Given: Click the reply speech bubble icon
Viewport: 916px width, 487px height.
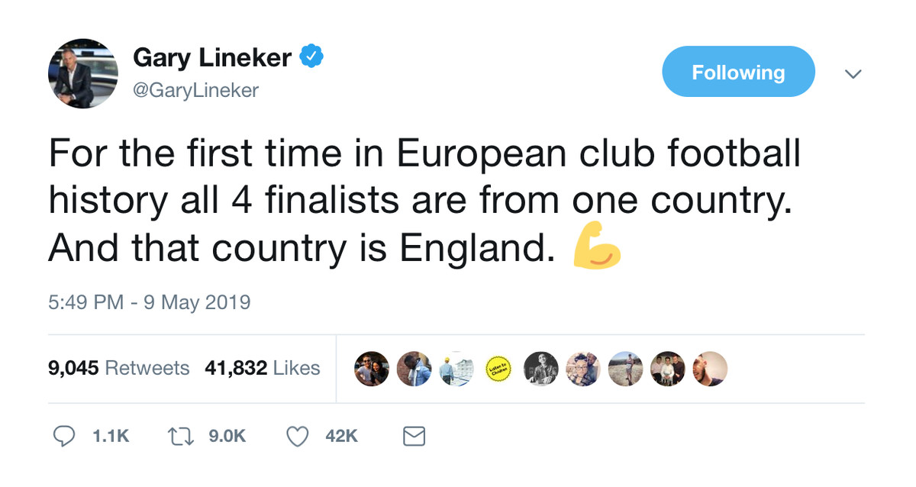Looking at the screenshot, I should [x=64, y=436].
